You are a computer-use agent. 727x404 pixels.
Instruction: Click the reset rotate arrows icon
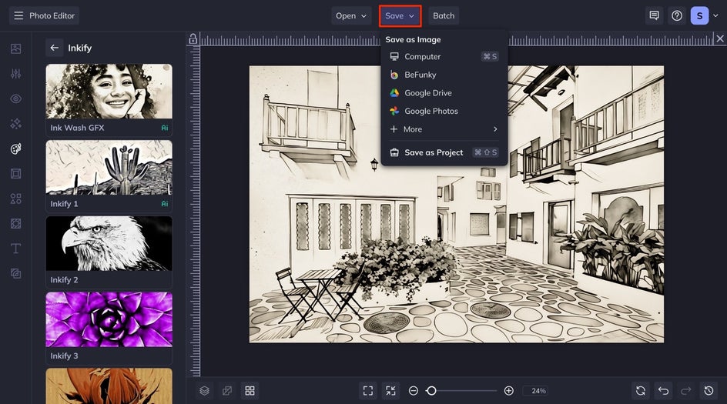coord(641,391)
